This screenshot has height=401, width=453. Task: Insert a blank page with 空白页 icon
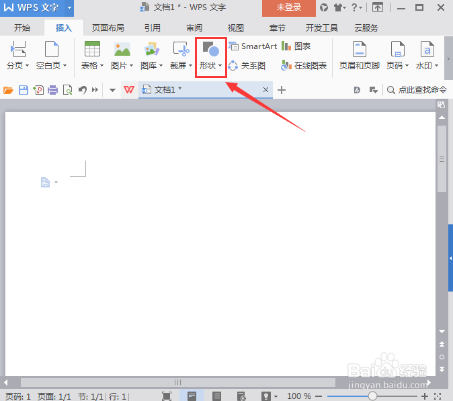[x=52, y=49]
